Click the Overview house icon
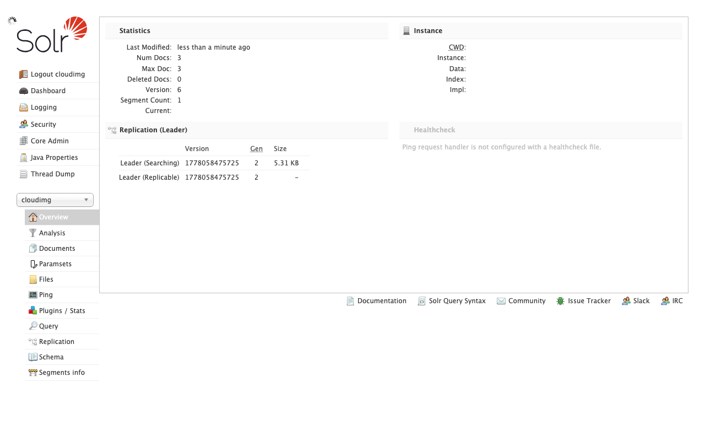Image resolution: width=705 pixels, height=441 pixels. pos(33,217)
